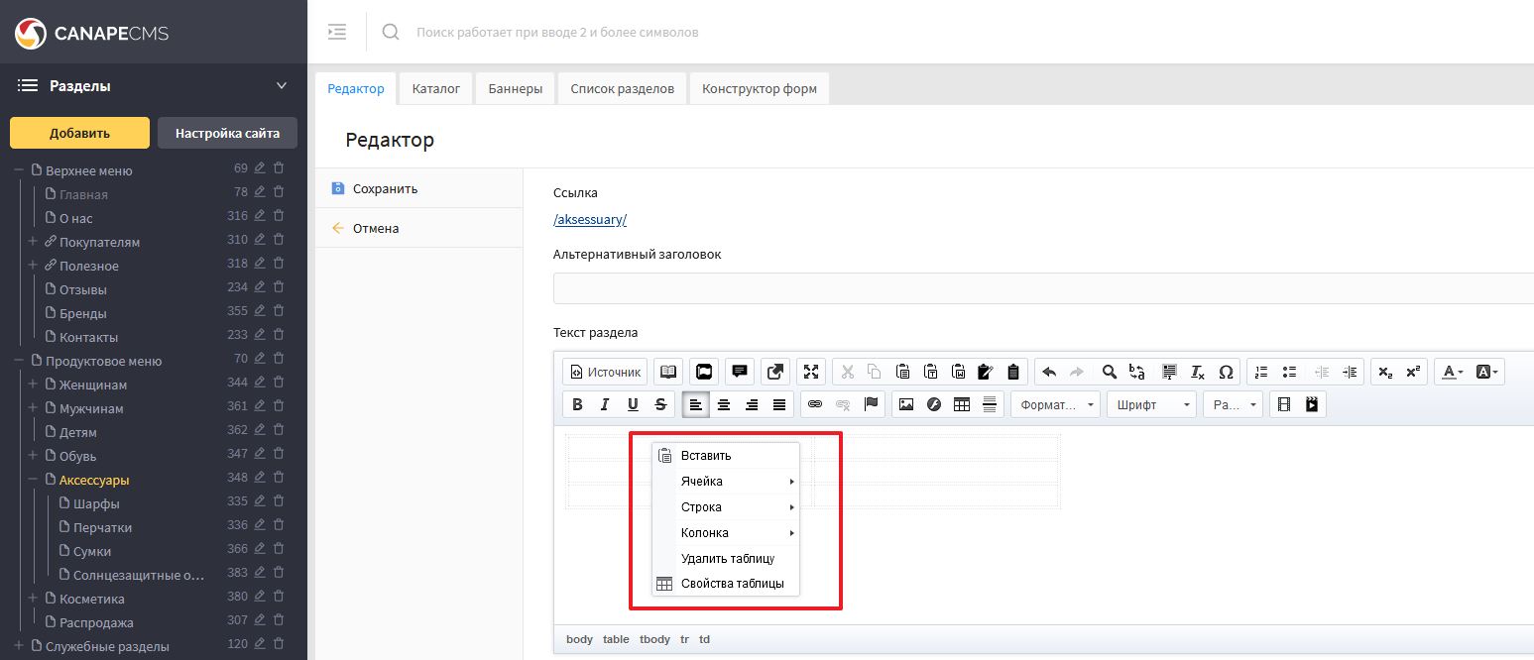Toggle the sidebar collapse icon in header
1534x660 pixels.
pyautogui.click(x=337, y=32)
